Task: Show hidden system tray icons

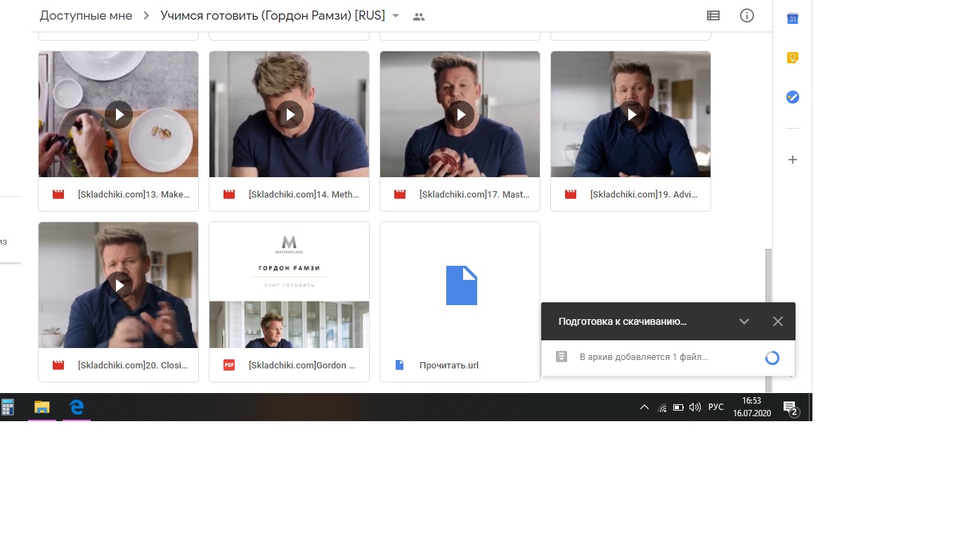Action: click(x=644, y=407)
